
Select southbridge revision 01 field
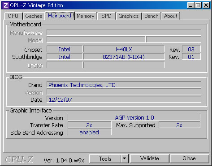[191, 57]
